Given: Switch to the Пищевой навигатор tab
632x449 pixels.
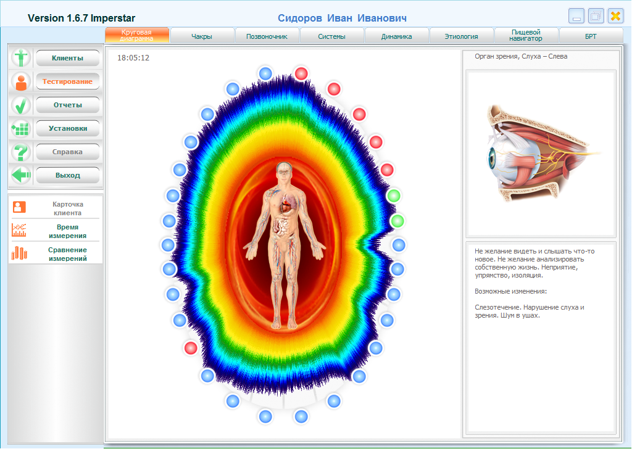Looking at the screenshot, I should [x=526, y=35].
